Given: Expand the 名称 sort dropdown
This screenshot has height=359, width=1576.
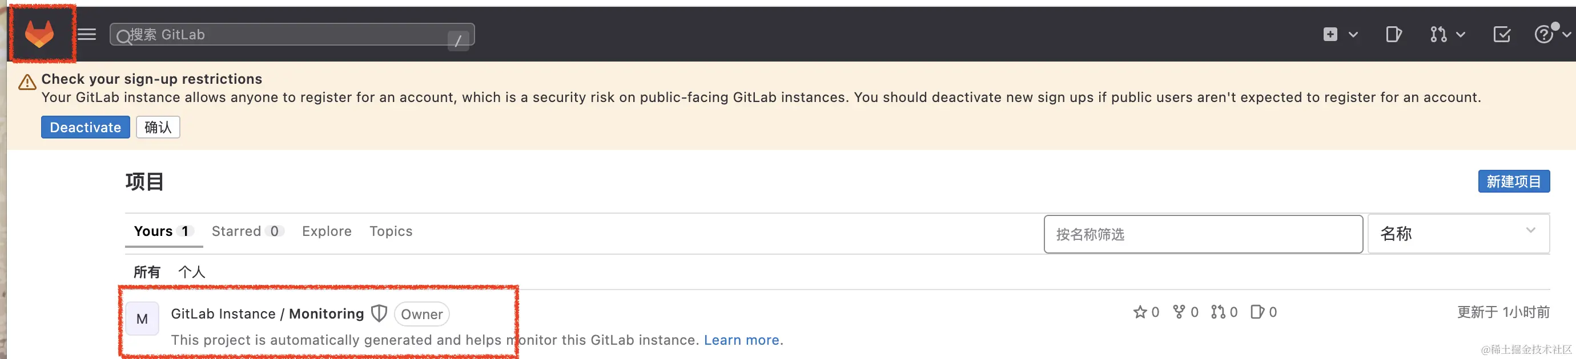Looking at the screenshot, I should click(1458, 233).
